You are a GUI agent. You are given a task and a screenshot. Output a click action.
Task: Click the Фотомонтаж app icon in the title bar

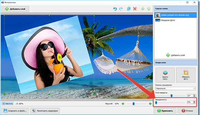2,2
